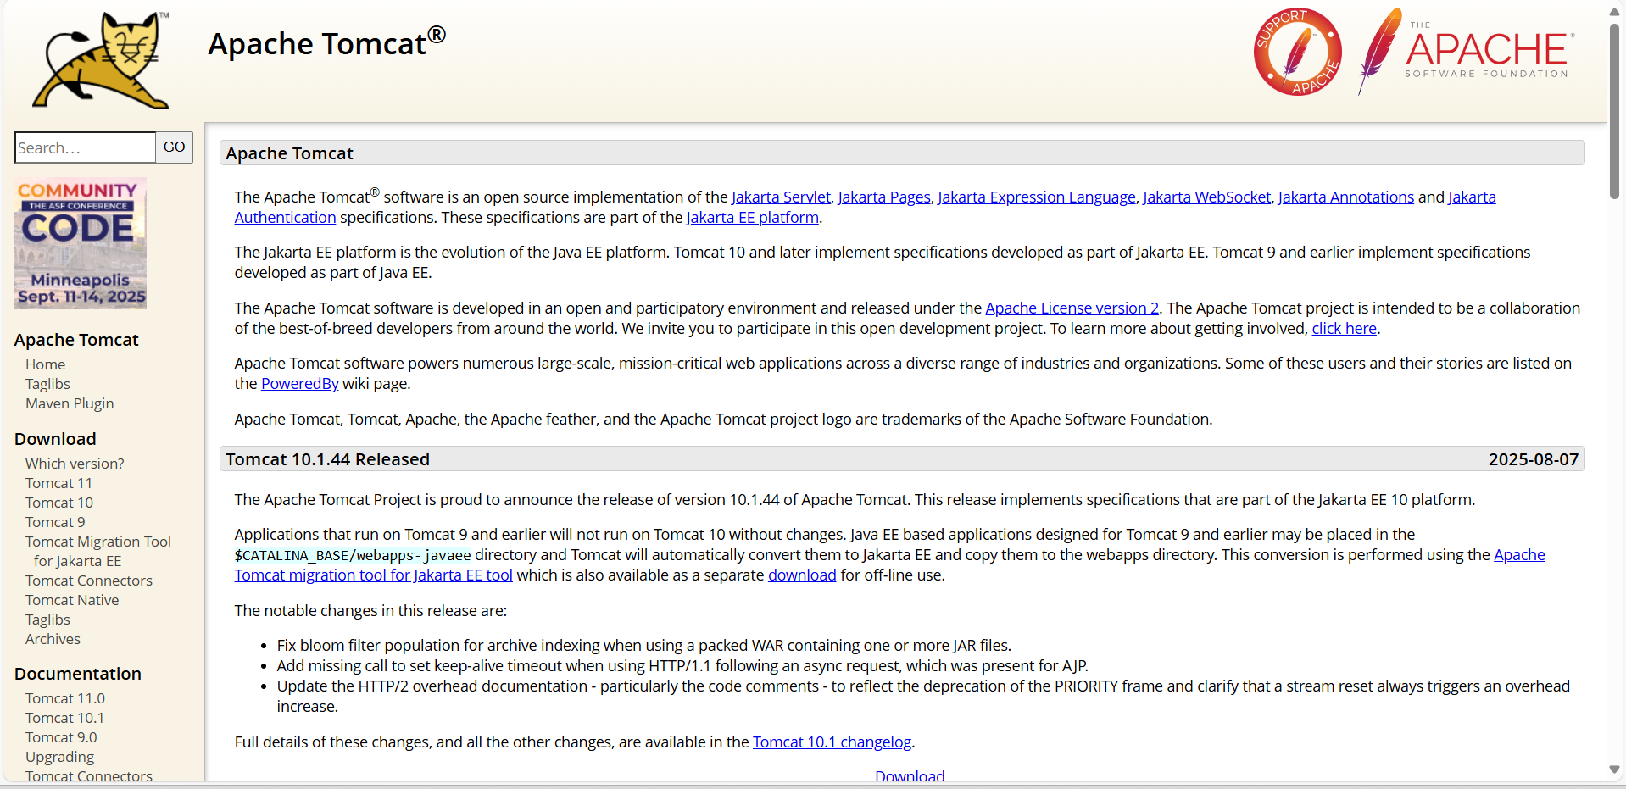Open the Maven Plugin sidebar link
1626x789 pixels.
pyautogui.click(x=70, y=403)
